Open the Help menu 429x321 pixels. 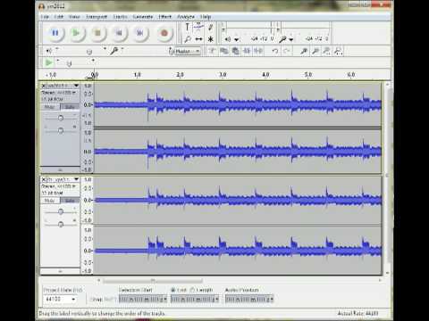pyautogui.click(x=206, y=17)
